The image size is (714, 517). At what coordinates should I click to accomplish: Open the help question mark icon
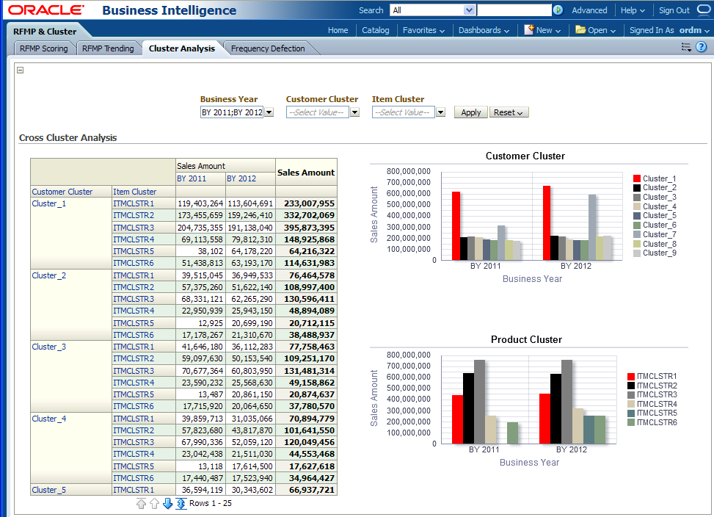[701, 47]
